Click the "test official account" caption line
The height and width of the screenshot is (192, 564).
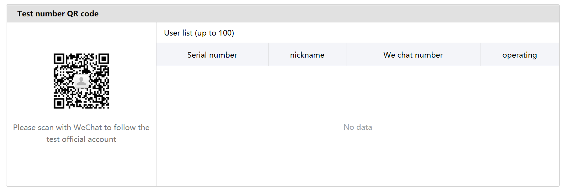[x=81, y=139]
